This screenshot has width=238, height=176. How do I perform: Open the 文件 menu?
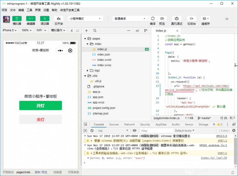pos(13,10)
